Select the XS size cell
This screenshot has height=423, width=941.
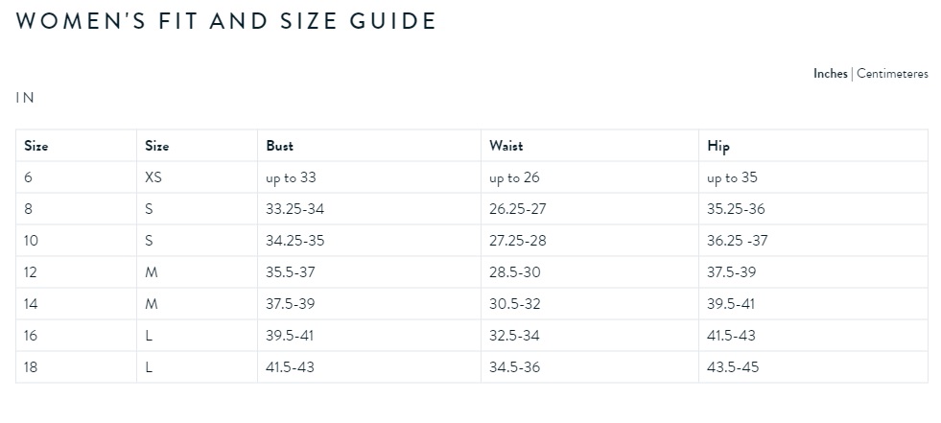click(153, 177)
